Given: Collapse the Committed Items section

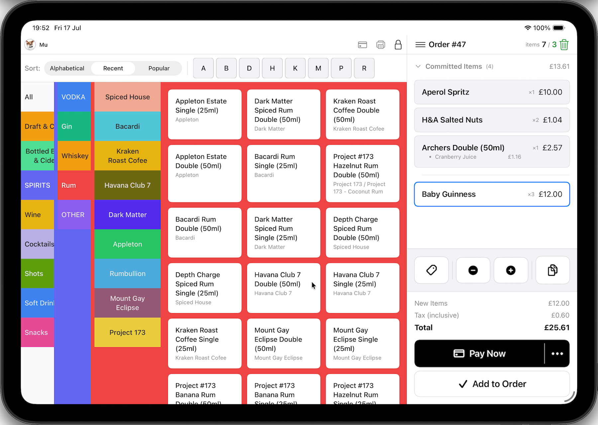Looking at the screenshot, I should (x=418, y=67).
